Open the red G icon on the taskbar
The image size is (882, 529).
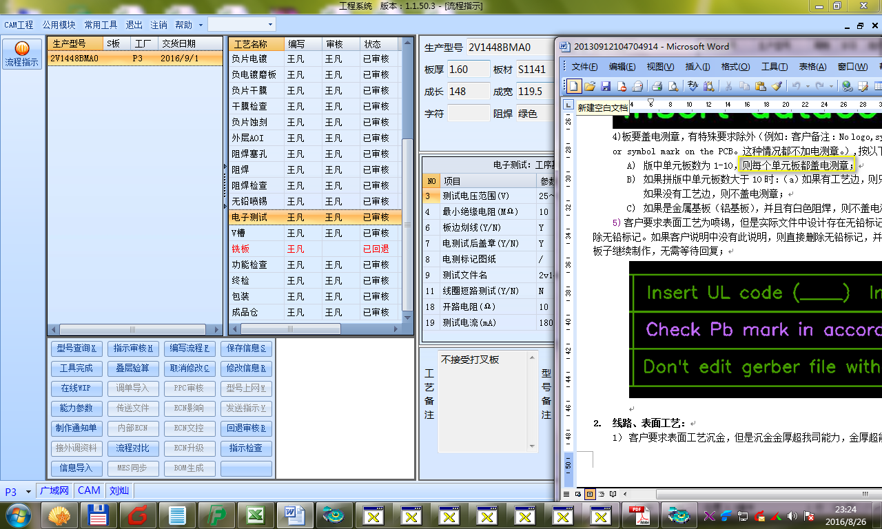click(x=138, y=515)
